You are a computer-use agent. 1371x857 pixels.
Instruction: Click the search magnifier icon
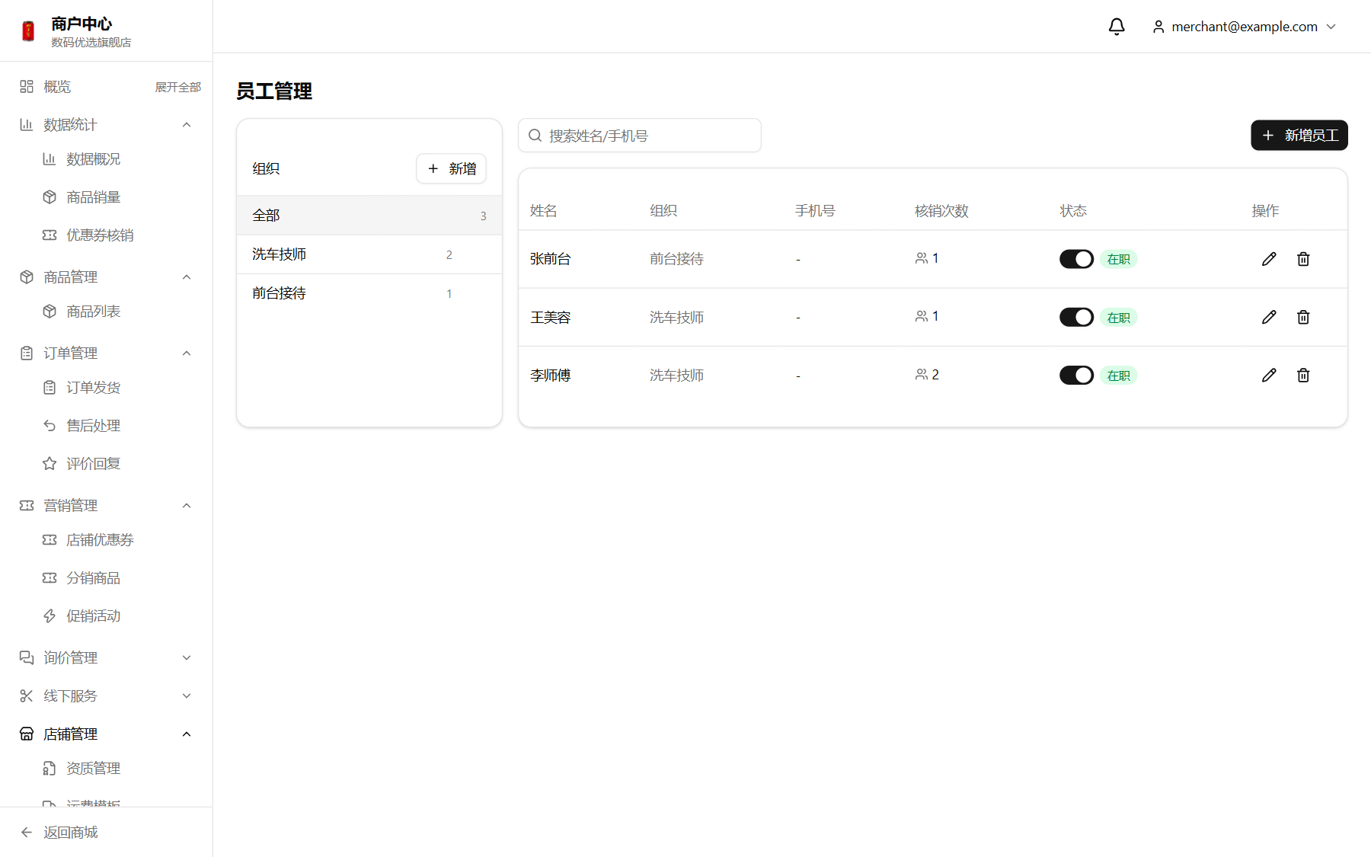(x=535, y=136)
